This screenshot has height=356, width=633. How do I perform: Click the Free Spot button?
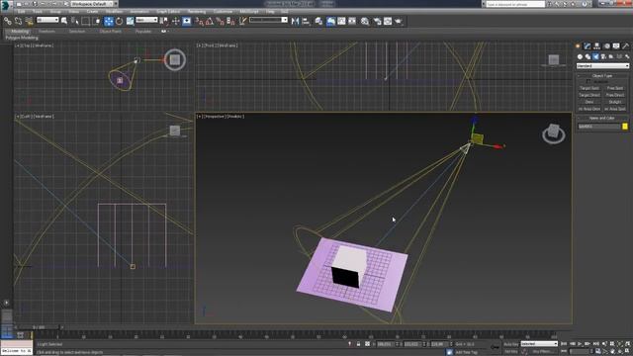click(615, 88)
